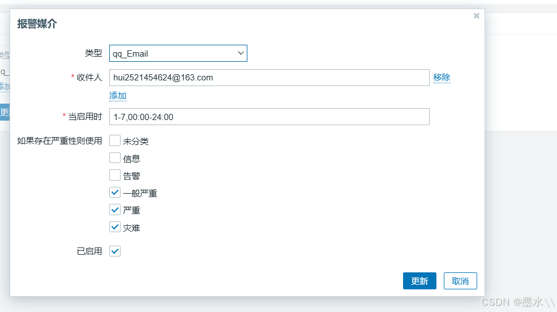Toggle the 已启用 enabled checkbox
The height and width of the screenshot is (312, 557).
(115, 251)
